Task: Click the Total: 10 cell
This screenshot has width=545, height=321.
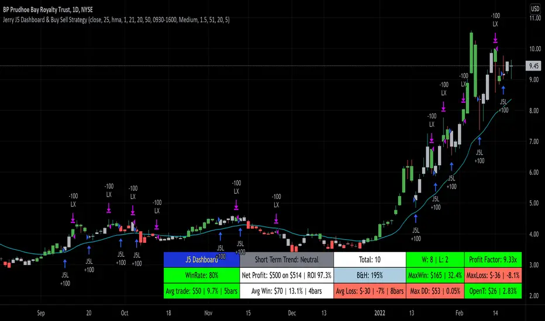Action: click(370, 260)
